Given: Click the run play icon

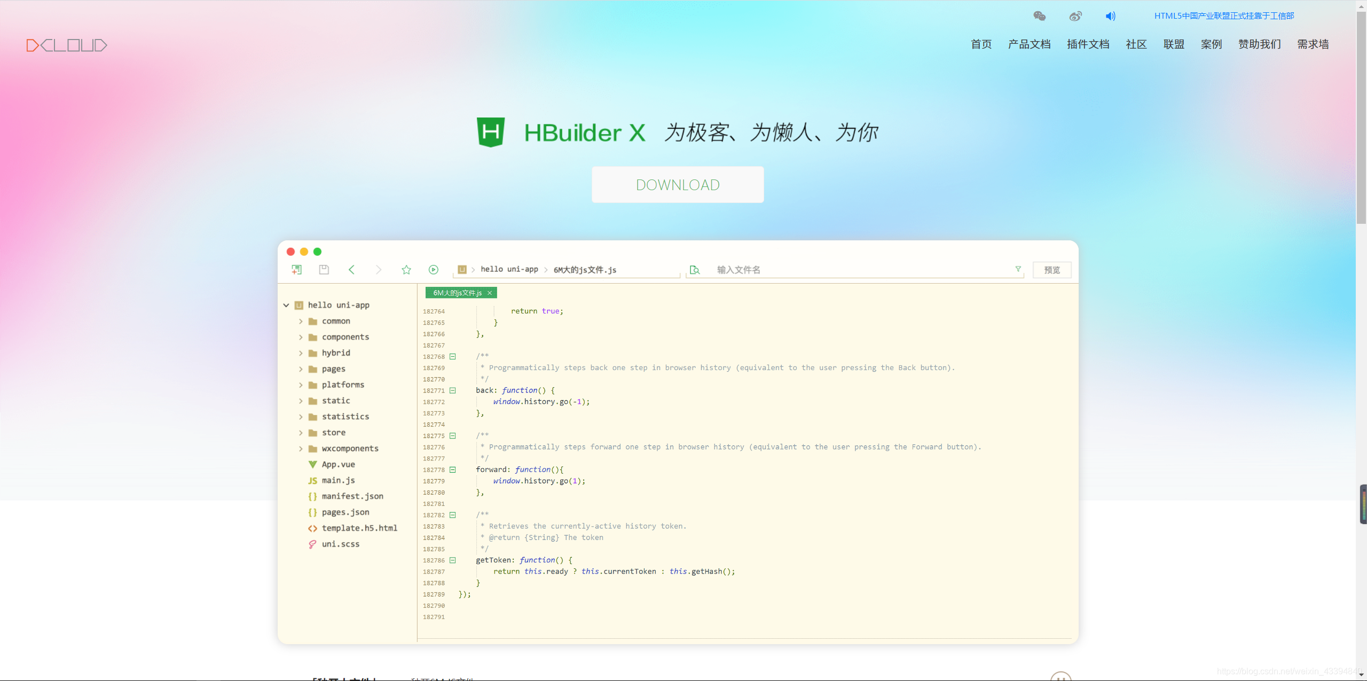Looking at the screenshot, I should [434, 270].
